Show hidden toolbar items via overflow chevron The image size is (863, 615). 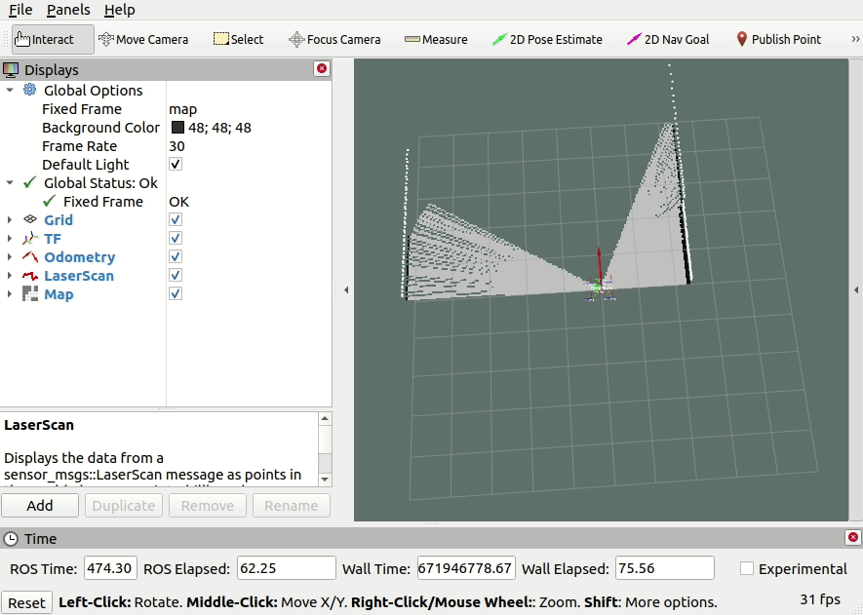855,39
